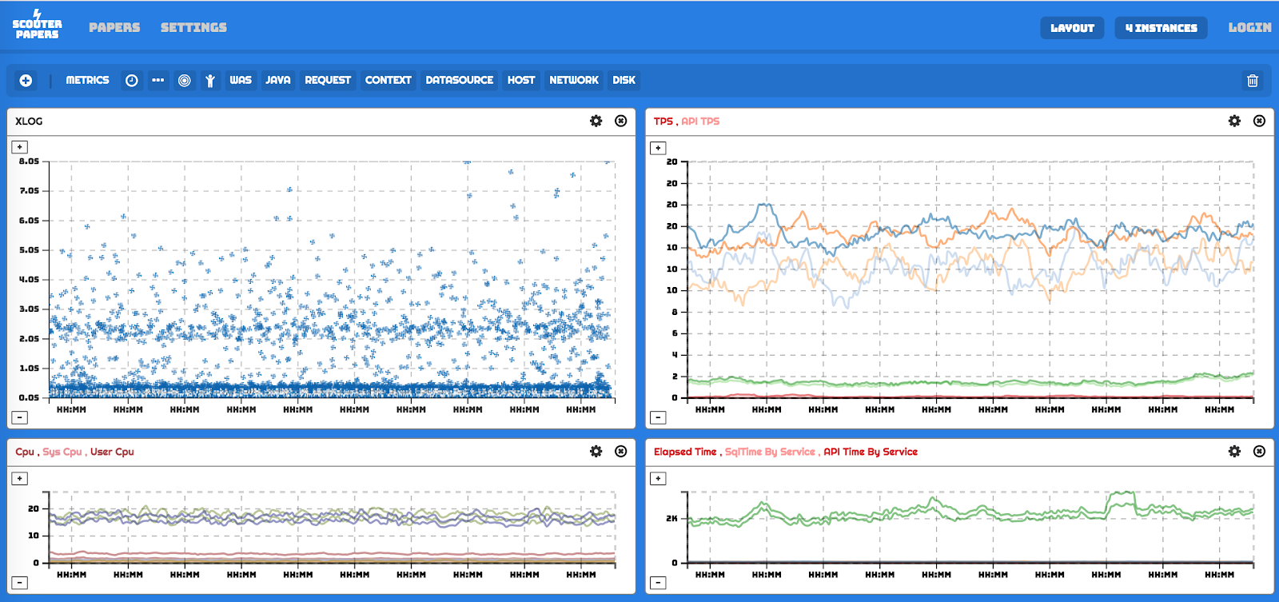Click the Login link

tap(1249, 27)
